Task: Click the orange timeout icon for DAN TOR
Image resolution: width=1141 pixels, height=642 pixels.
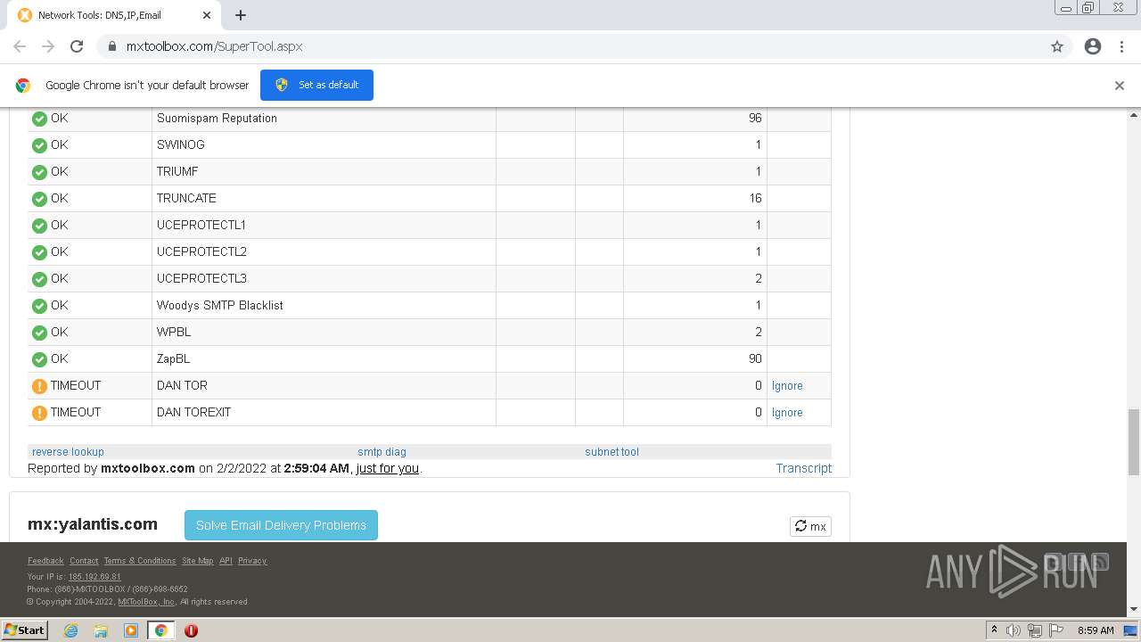Action: pos(39,386)
